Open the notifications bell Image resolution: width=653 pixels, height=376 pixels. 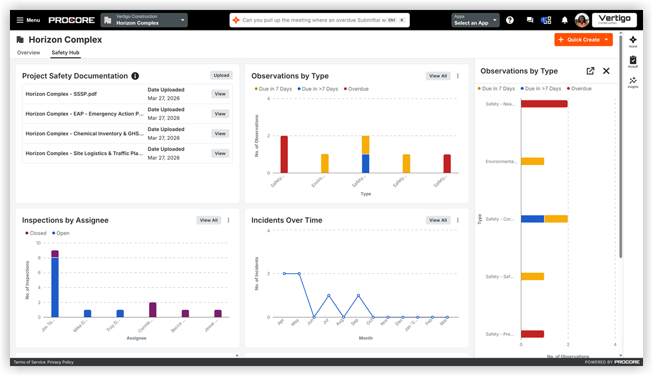[564, 19]
